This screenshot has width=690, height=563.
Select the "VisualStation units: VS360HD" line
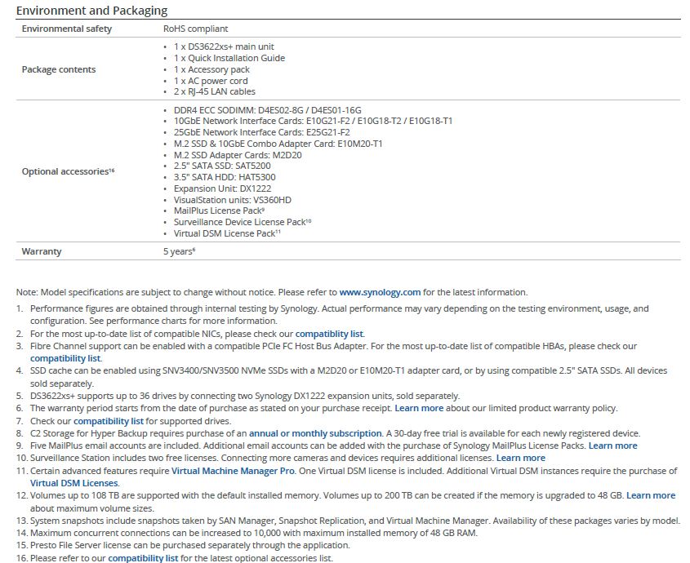point(233,200)
